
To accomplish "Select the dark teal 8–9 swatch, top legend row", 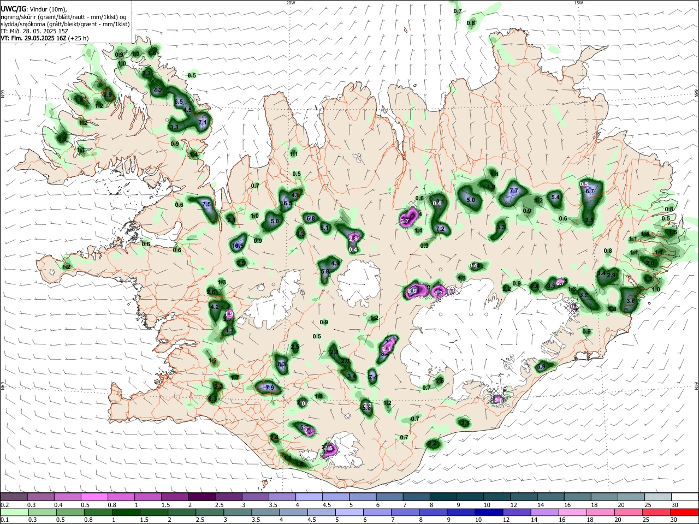I will tap(443, 497).
